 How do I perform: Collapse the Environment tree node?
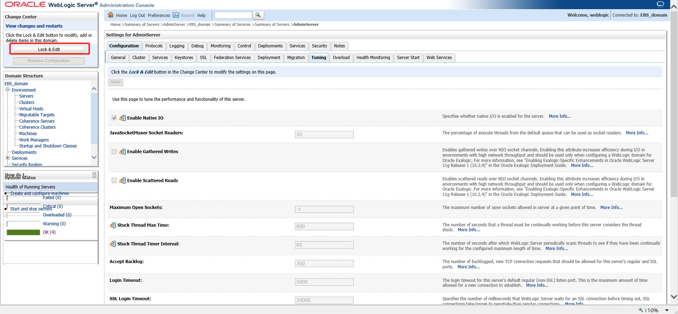click(7, 90)
